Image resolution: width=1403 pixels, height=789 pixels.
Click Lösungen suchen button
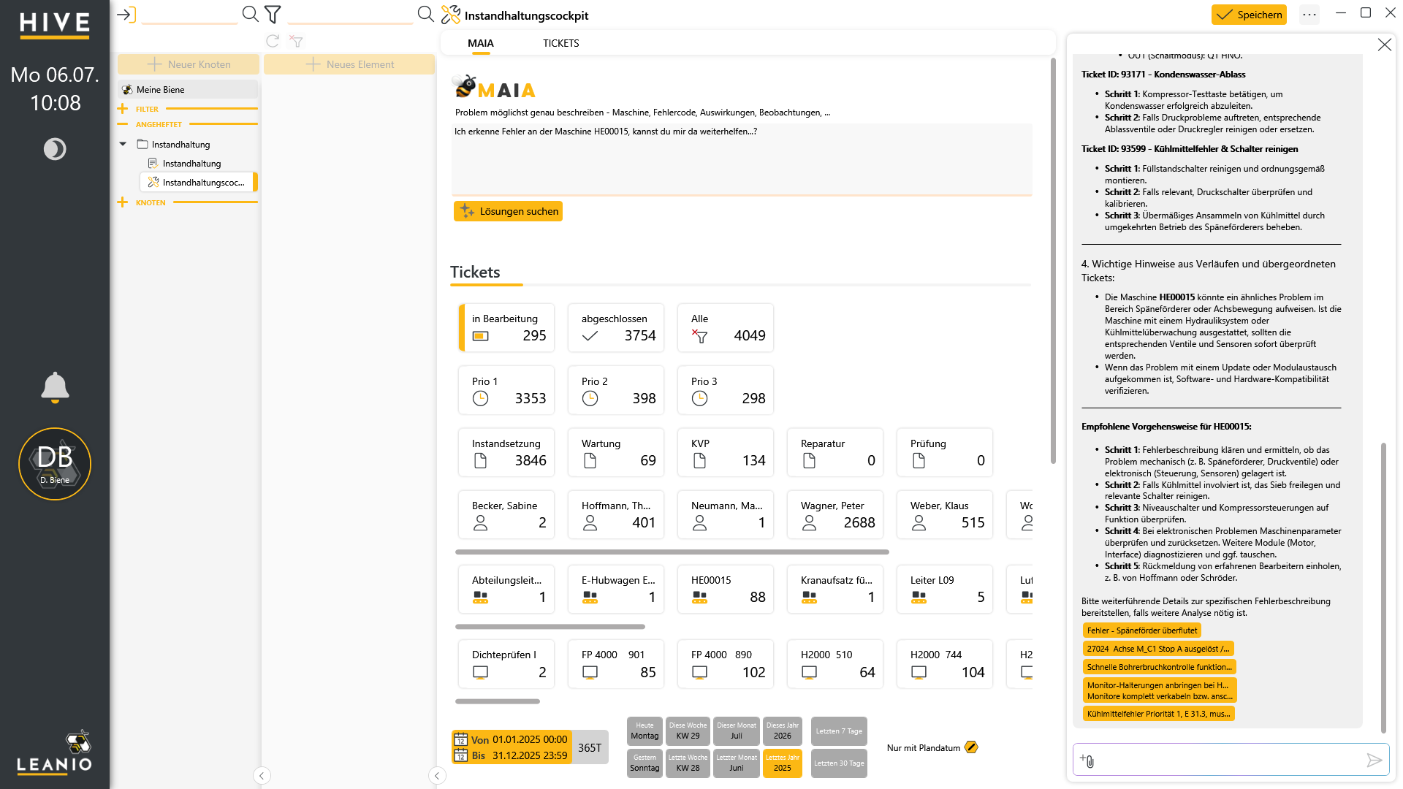[x=508, y=211]
